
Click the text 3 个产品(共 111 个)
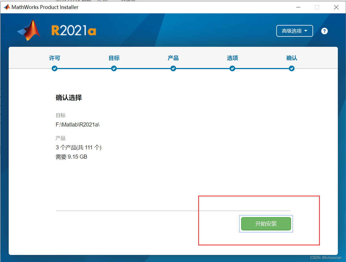pos(78,147)
